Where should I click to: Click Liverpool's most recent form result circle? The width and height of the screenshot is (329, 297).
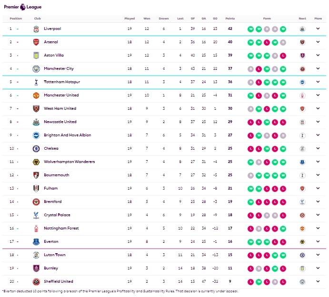(283, 29)
